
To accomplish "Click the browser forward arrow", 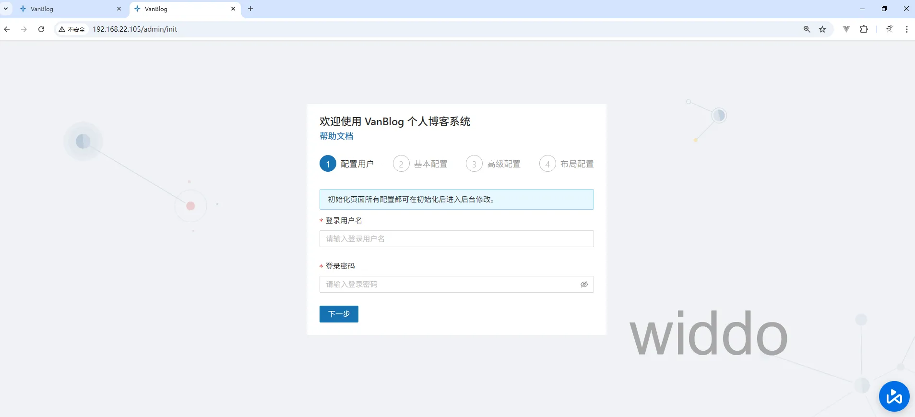I will [x=24, y=29].
